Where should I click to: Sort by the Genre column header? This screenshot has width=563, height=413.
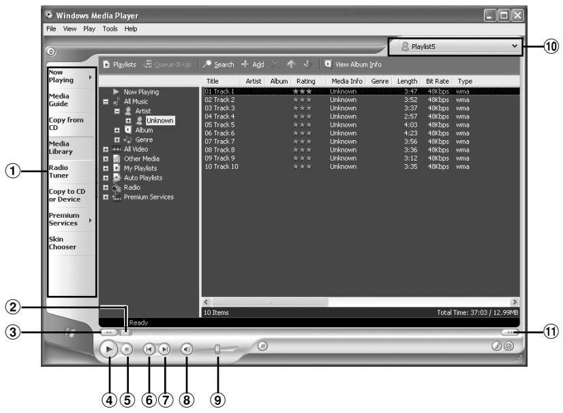point(380,82)
